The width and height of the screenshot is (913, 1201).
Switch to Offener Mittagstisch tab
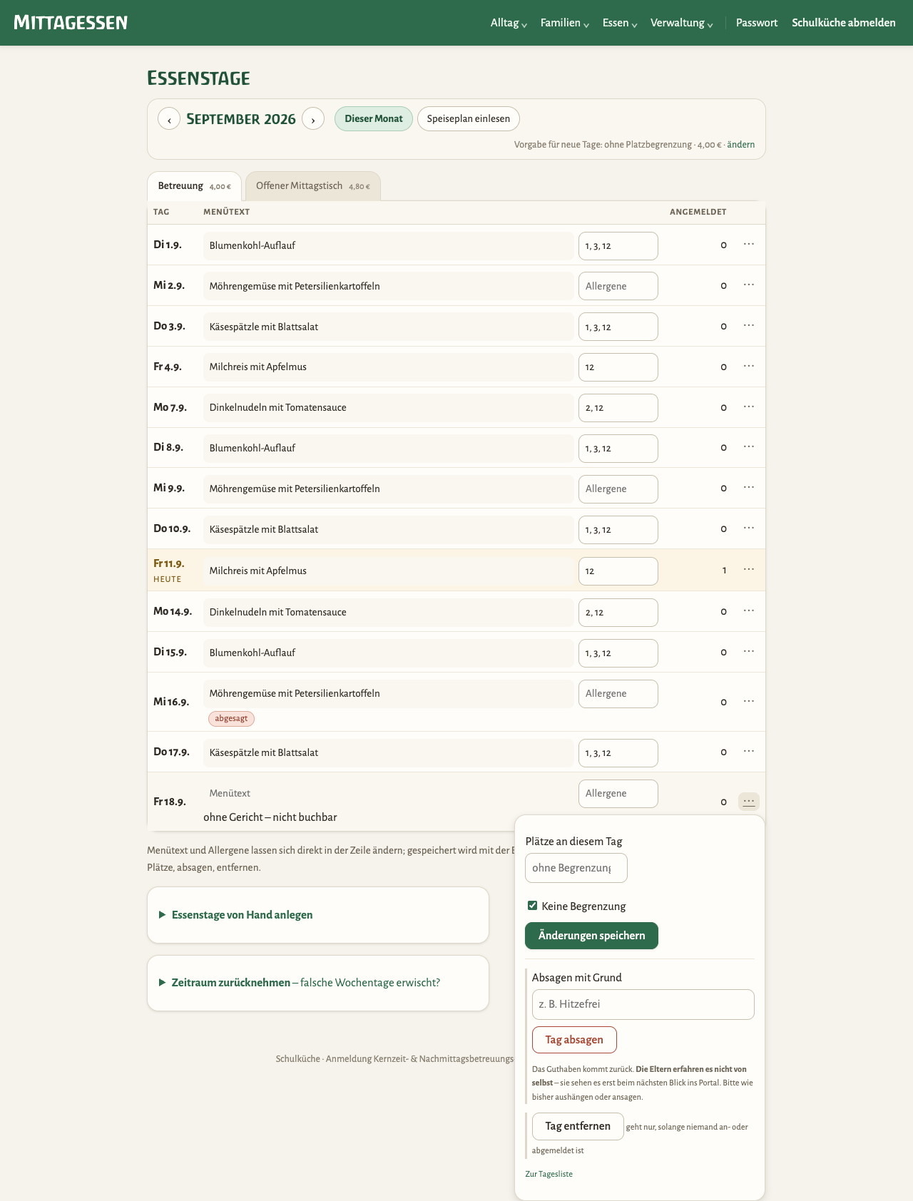(x=312, y=186)
